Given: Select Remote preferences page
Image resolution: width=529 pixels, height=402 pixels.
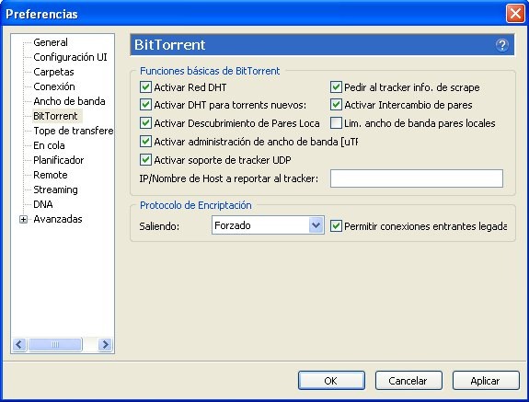Looking at the screenshot, I should pos(51,175).
